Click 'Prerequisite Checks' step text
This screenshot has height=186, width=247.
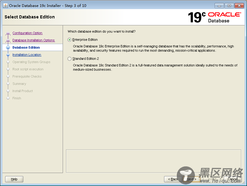(x=27, y=76)
